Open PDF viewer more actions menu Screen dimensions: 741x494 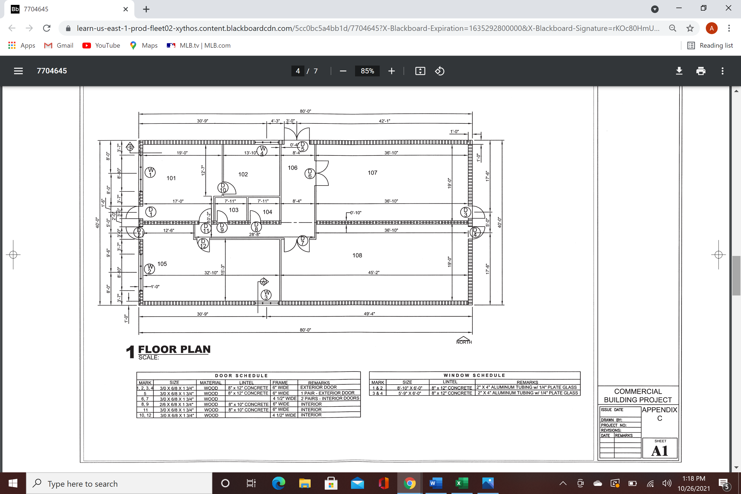tap(722, 71)
